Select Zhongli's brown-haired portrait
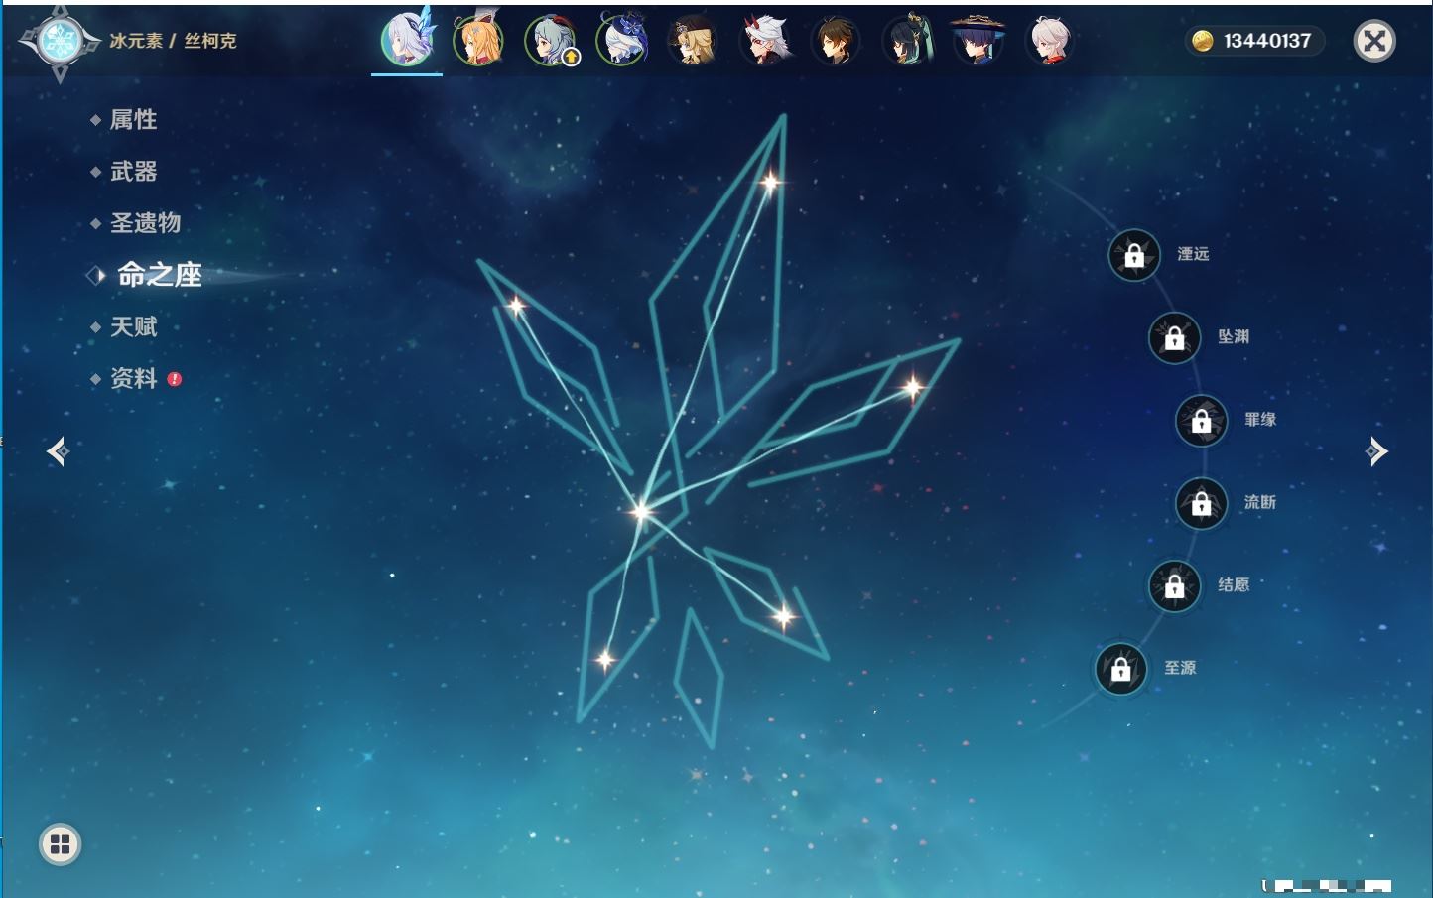This screenshot has height=898, width=1433. point(836,41)
